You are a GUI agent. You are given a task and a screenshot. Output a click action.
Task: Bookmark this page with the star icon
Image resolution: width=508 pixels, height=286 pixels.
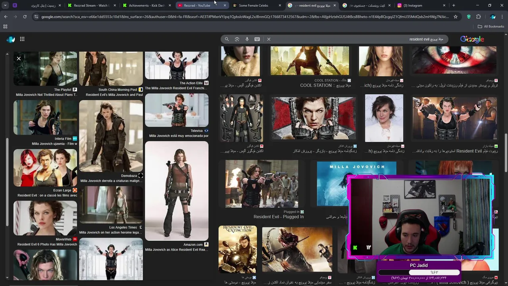(x=456, y=17)
